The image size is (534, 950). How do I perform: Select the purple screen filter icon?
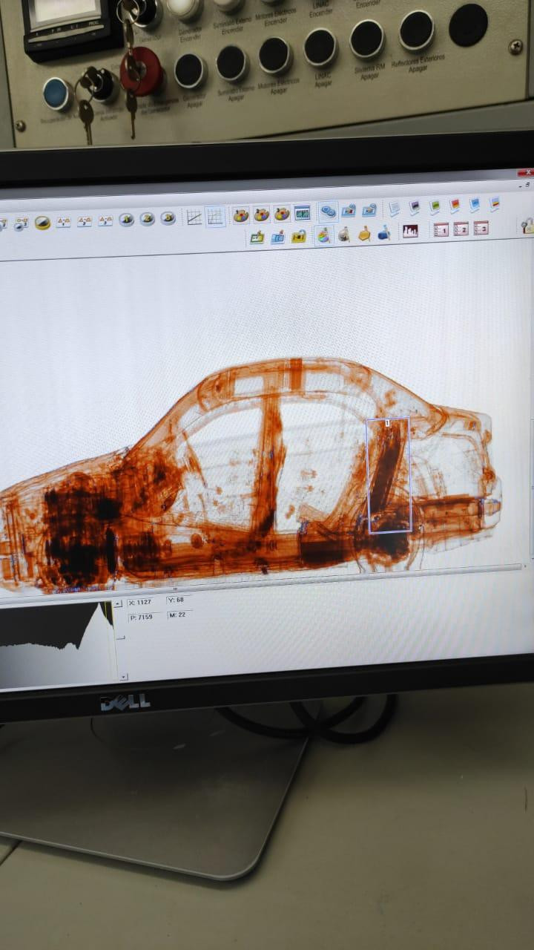pyautogui.click(x=415, y=207)
